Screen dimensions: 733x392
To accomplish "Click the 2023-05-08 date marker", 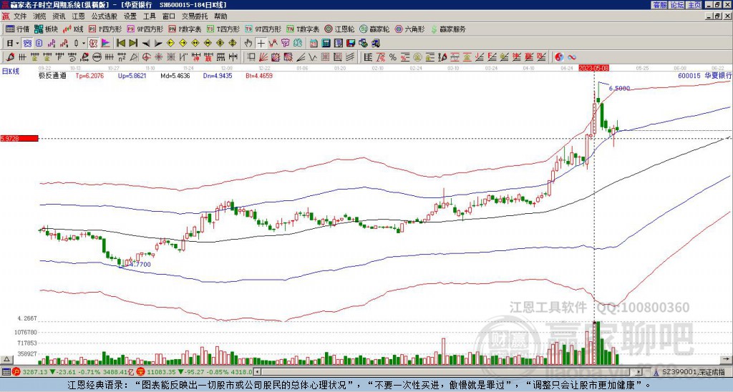I will (x=593, y=68).
